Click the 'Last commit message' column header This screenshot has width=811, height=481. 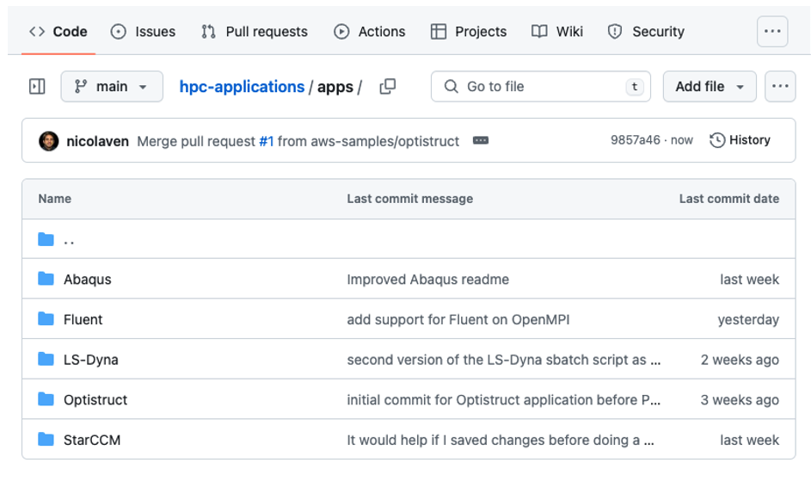(x=409, y=199)
